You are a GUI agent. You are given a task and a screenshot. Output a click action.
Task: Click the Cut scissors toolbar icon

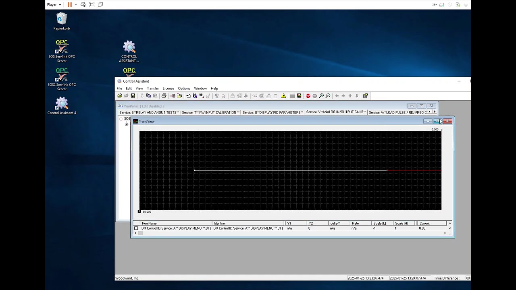point(142,96)
